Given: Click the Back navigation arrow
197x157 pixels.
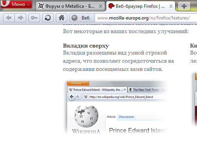Looking at the screenshot, I should [9, 18].
